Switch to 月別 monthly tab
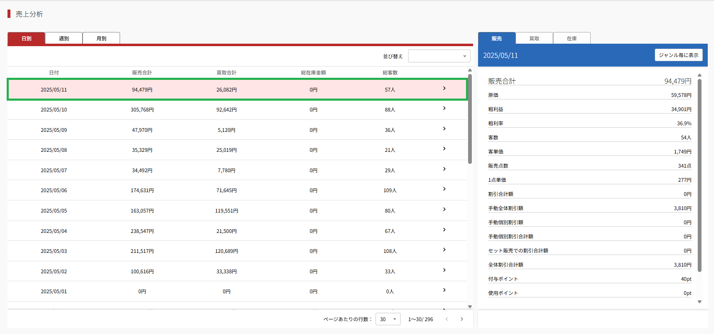714x334 pixels. 101,38
